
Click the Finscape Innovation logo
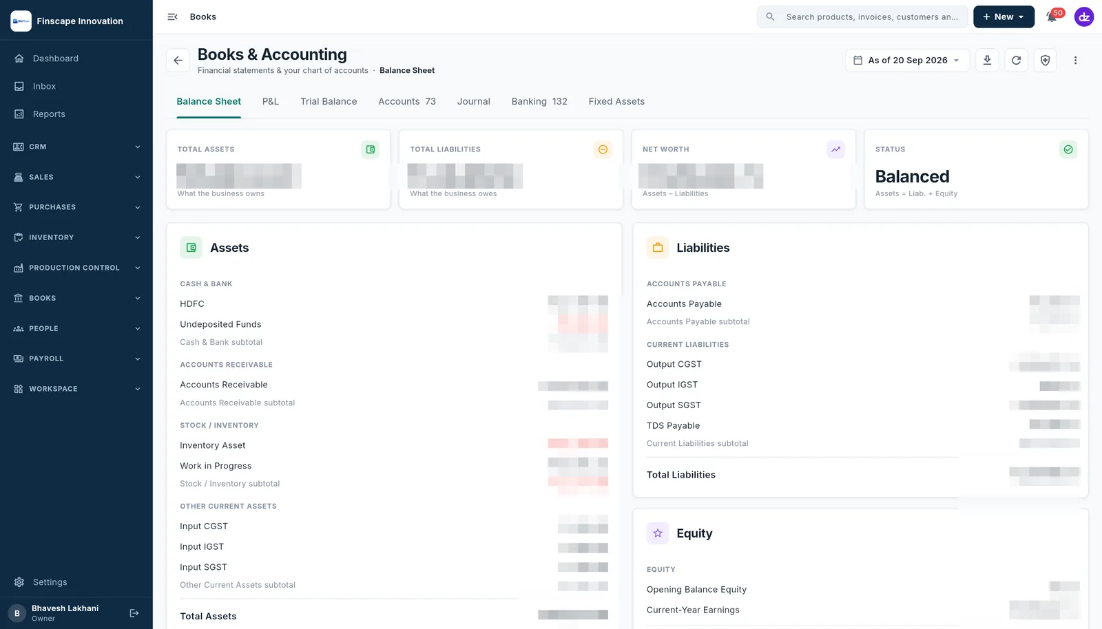pos(21,21)
